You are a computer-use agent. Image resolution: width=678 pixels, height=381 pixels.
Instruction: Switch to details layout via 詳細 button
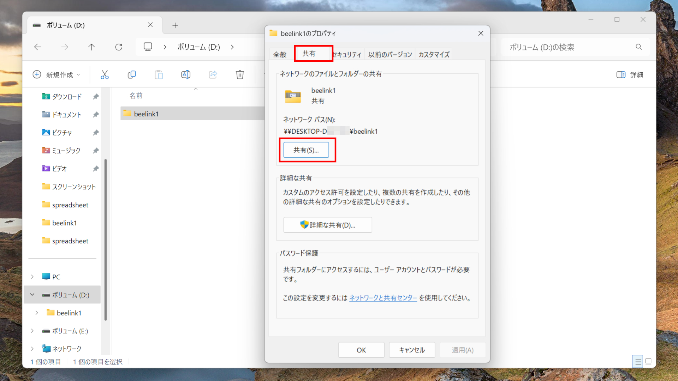630,74
